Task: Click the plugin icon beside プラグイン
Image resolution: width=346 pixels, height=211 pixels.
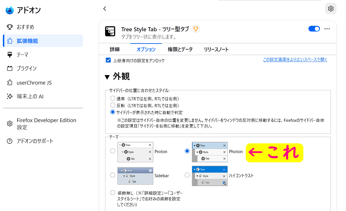Action: tap(10, 68)
